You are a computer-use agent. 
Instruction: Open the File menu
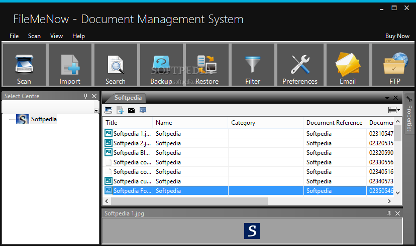point(14,36)
